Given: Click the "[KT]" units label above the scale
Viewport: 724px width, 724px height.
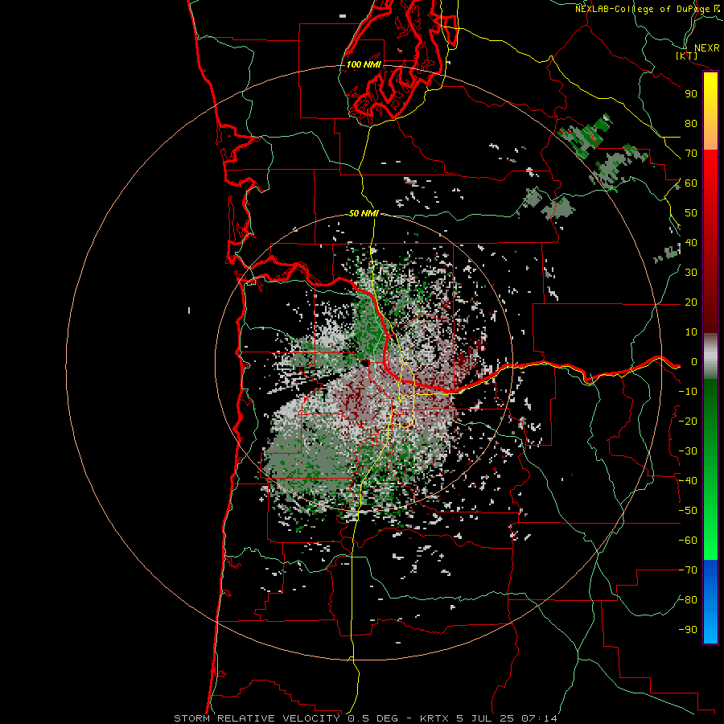Looking at the screenshot, I should 687,56.
